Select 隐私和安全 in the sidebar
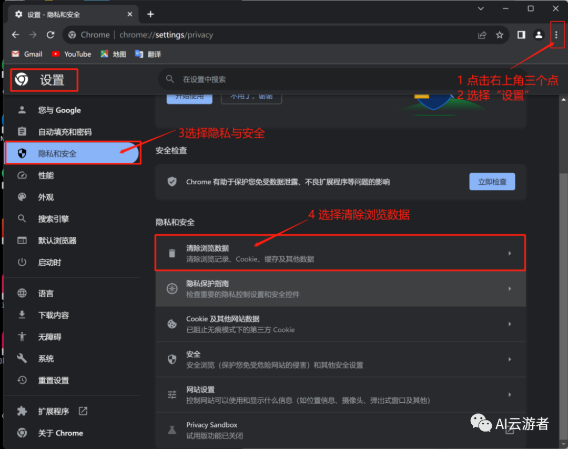 point(57,153)
